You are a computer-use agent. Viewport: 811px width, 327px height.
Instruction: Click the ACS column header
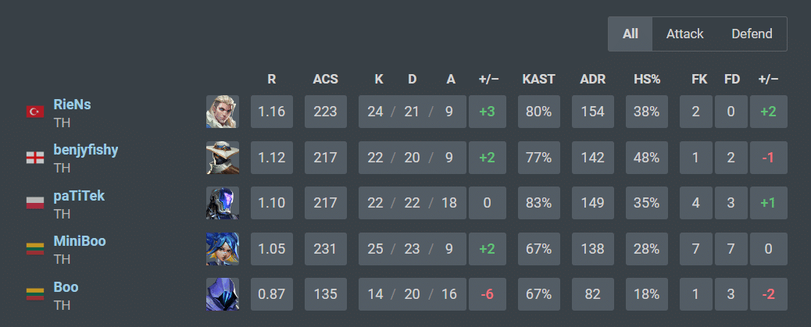click(325, 79)
